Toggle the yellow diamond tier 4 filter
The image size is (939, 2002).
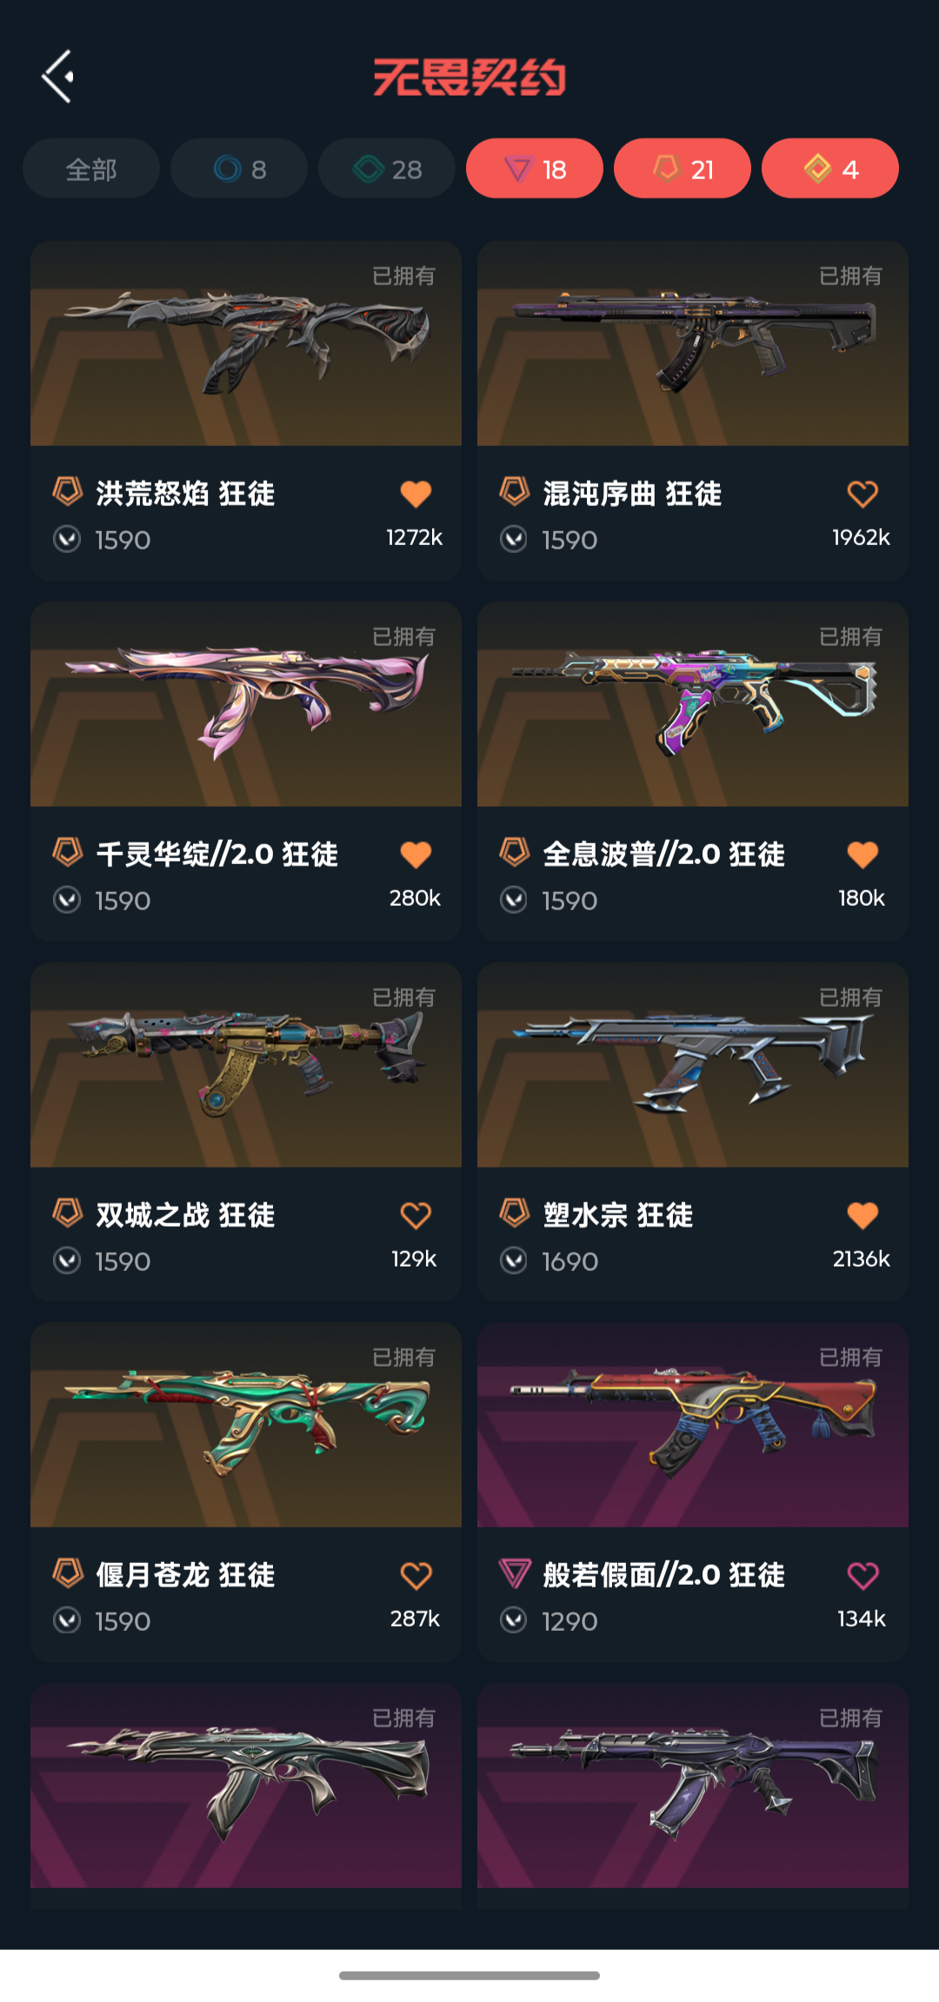[x=830, y=169]
